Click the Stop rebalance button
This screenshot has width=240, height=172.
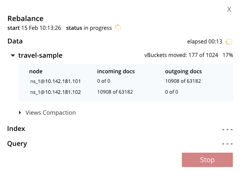point(207,160)
